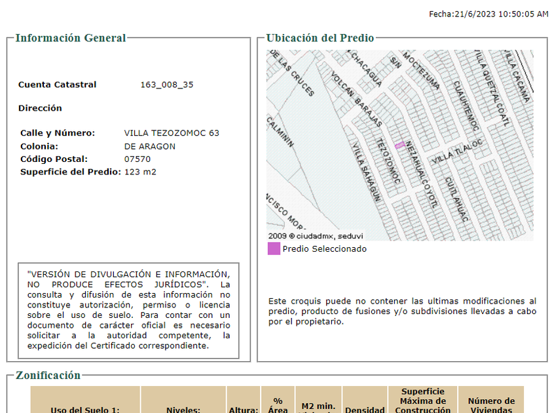Viewport: 550px width, 413px height.
Task: Click the Fecha timestamp at top right
Action: point(488,14)
